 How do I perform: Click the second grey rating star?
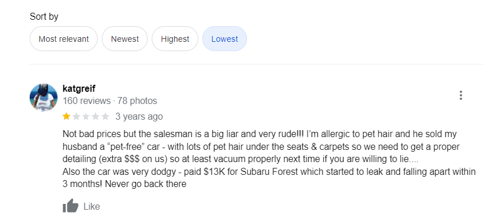(x=76, y=117)
